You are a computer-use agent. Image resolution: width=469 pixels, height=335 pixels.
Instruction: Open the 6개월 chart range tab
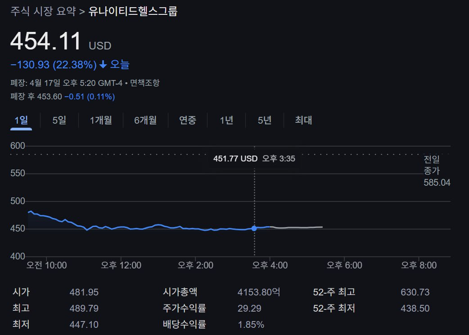145,121
